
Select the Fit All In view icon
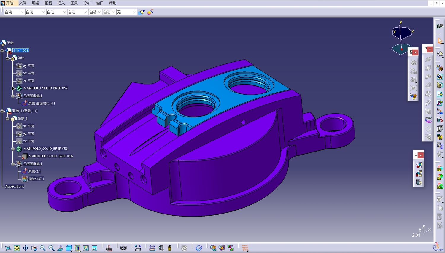pos(17,248)
